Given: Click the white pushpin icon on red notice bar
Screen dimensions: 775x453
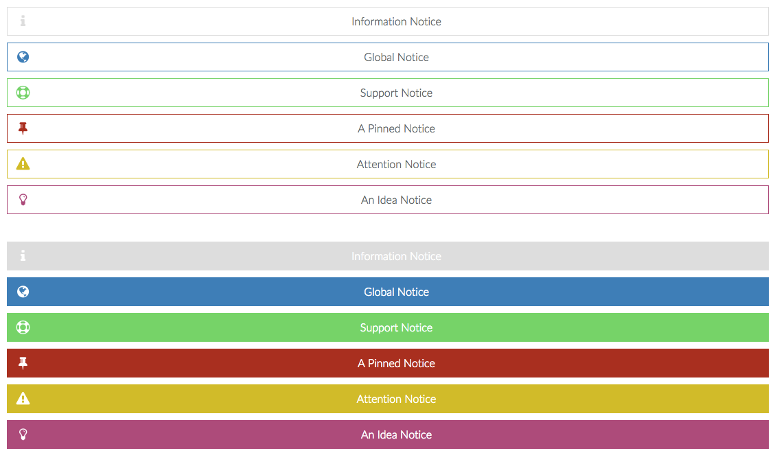Looking at the screenshot, I should [23, 363].
